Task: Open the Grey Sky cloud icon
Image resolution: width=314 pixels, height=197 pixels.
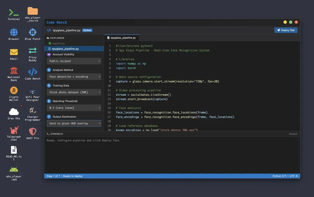Action: point(14,112)
